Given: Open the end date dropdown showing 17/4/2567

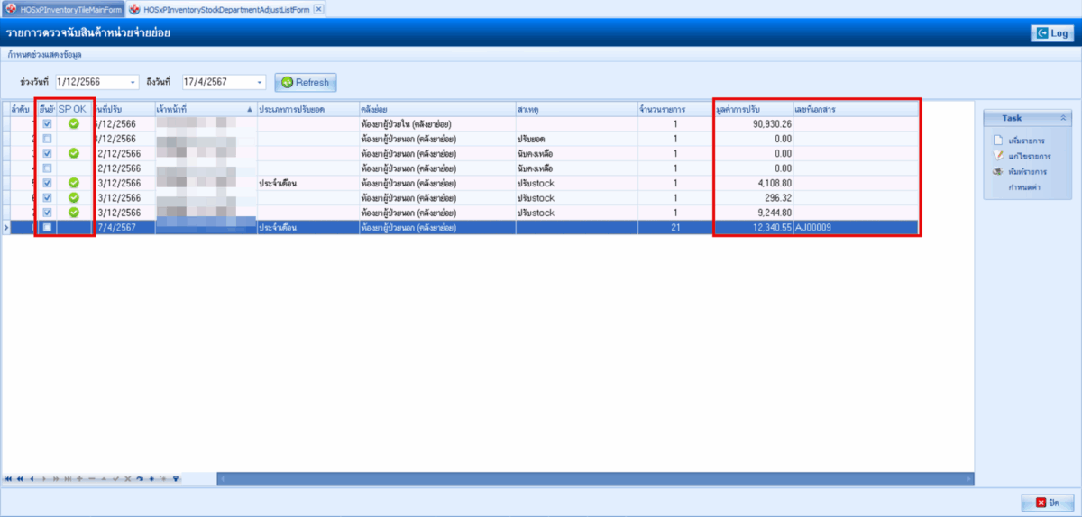Looking at the screenshot, I should point(261,82).
